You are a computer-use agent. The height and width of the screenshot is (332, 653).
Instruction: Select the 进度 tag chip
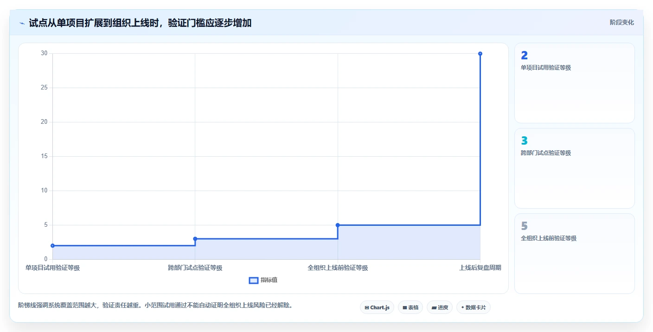point(439,307)
